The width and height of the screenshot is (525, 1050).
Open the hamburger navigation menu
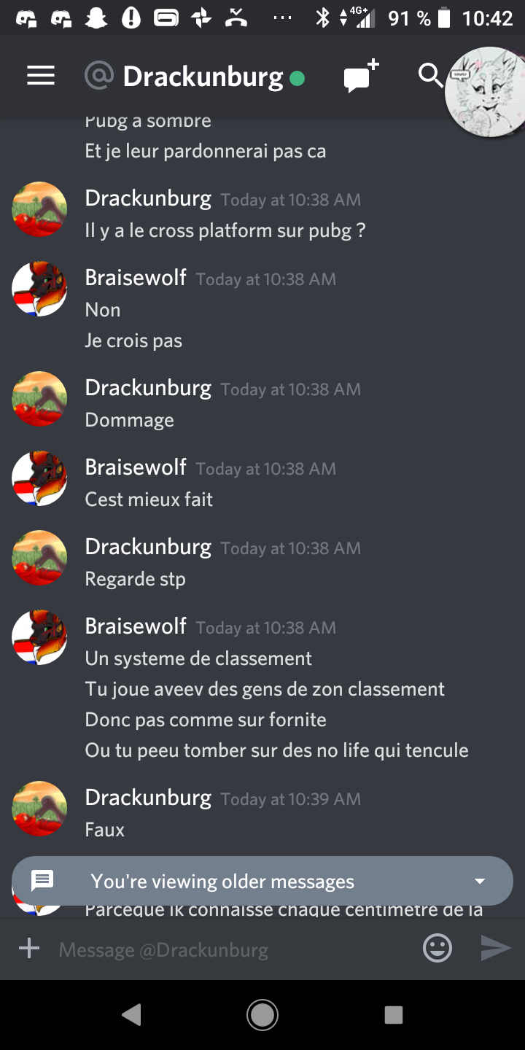(41, 76)
